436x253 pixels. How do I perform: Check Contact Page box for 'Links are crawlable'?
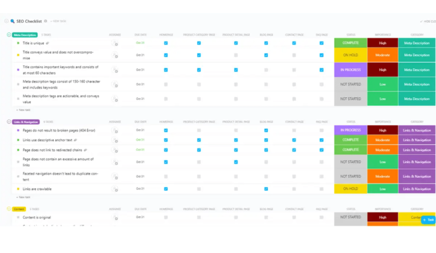294,189
